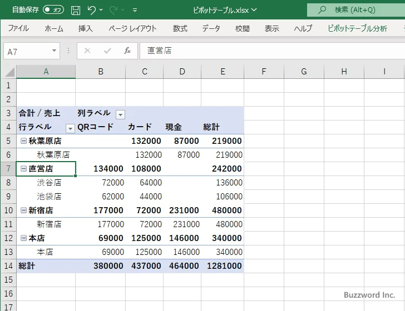The width and height of the screenshot is (405, 311).
Task: Switch to the 表示 tab
Action: pos(271,28)
